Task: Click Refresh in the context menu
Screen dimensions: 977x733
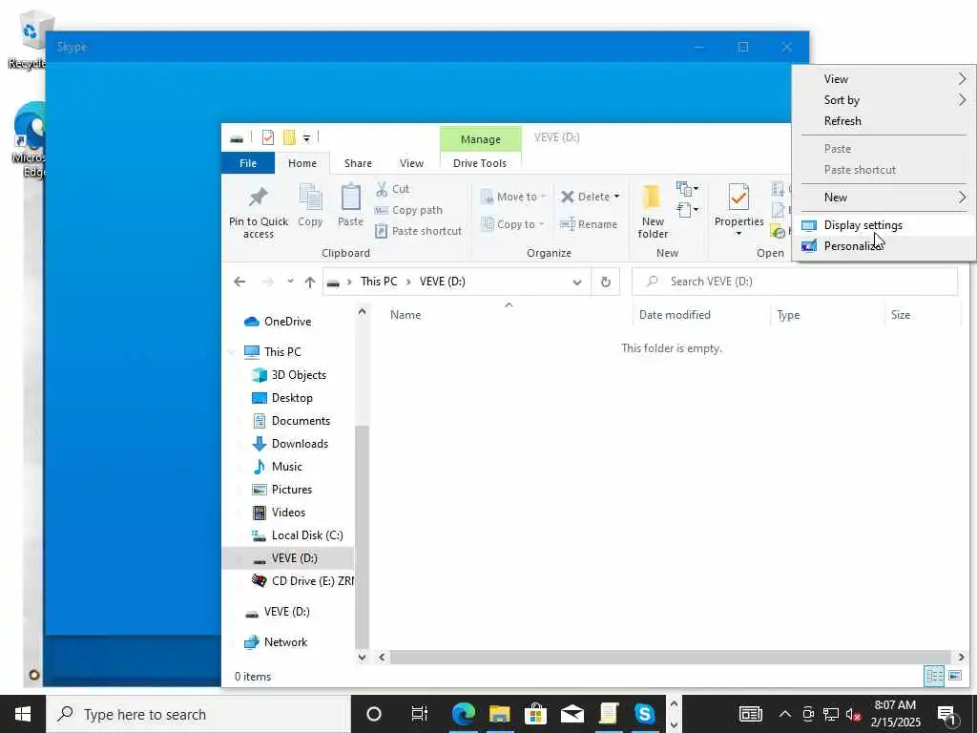Action: [883, 121]
